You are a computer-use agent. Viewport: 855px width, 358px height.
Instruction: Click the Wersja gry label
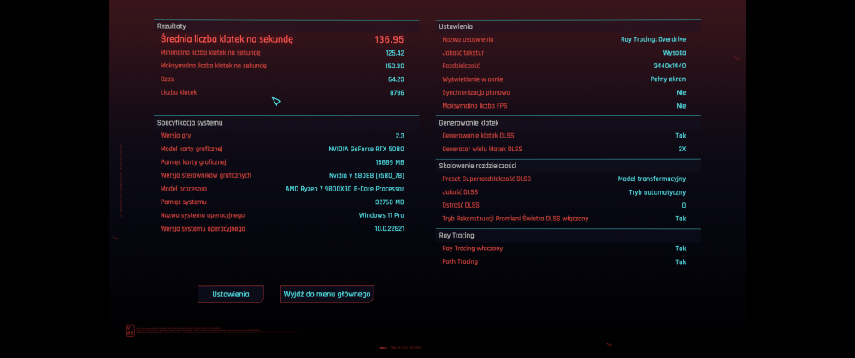tap(175, 136)
